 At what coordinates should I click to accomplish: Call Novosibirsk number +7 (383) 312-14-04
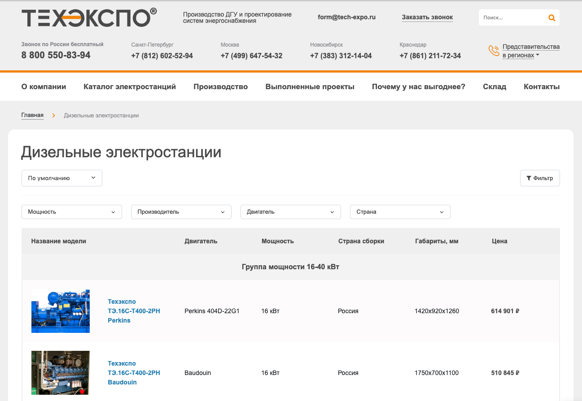coord(341,56)
